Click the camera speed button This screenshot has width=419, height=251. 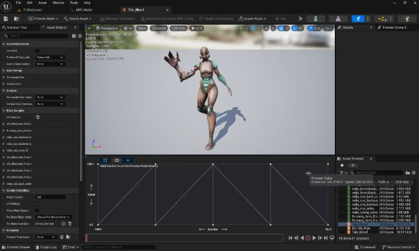click(328, 28)
